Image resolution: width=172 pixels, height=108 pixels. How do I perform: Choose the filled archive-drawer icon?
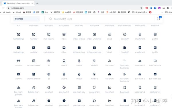click(34, 74)
